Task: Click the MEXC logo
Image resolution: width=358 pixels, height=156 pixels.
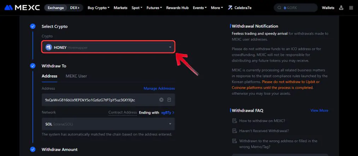Action: pyautogui.click(x=22, y=8)
